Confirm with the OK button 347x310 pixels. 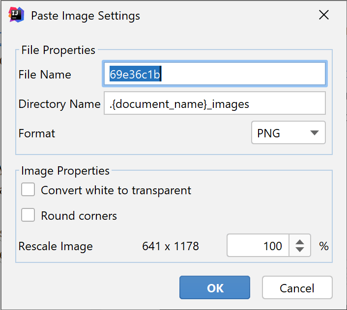coord(215,287)
